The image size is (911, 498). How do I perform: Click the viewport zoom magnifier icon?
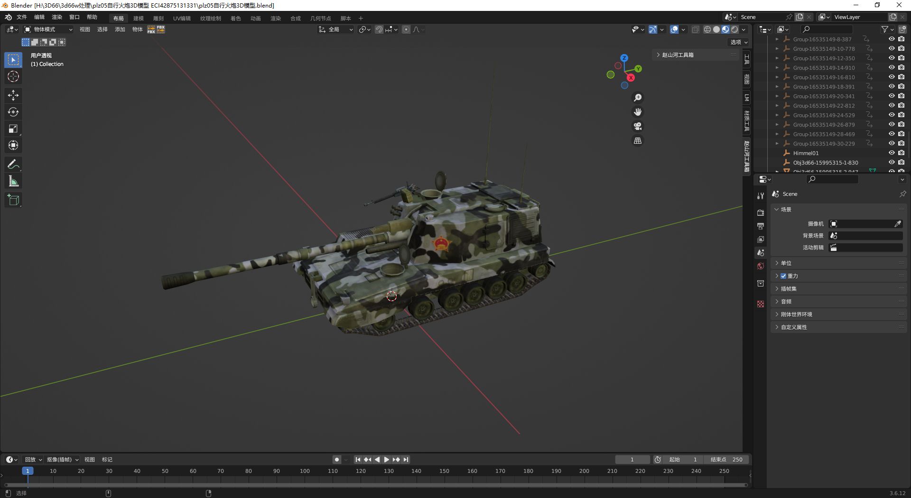[x=638, y=98]
